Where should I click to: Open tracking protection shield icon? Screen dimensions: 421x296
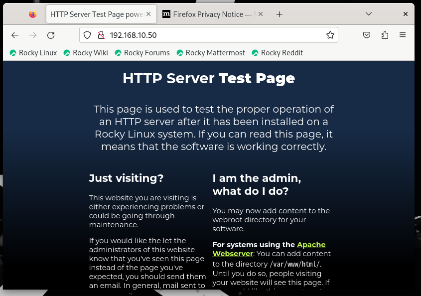87,35
